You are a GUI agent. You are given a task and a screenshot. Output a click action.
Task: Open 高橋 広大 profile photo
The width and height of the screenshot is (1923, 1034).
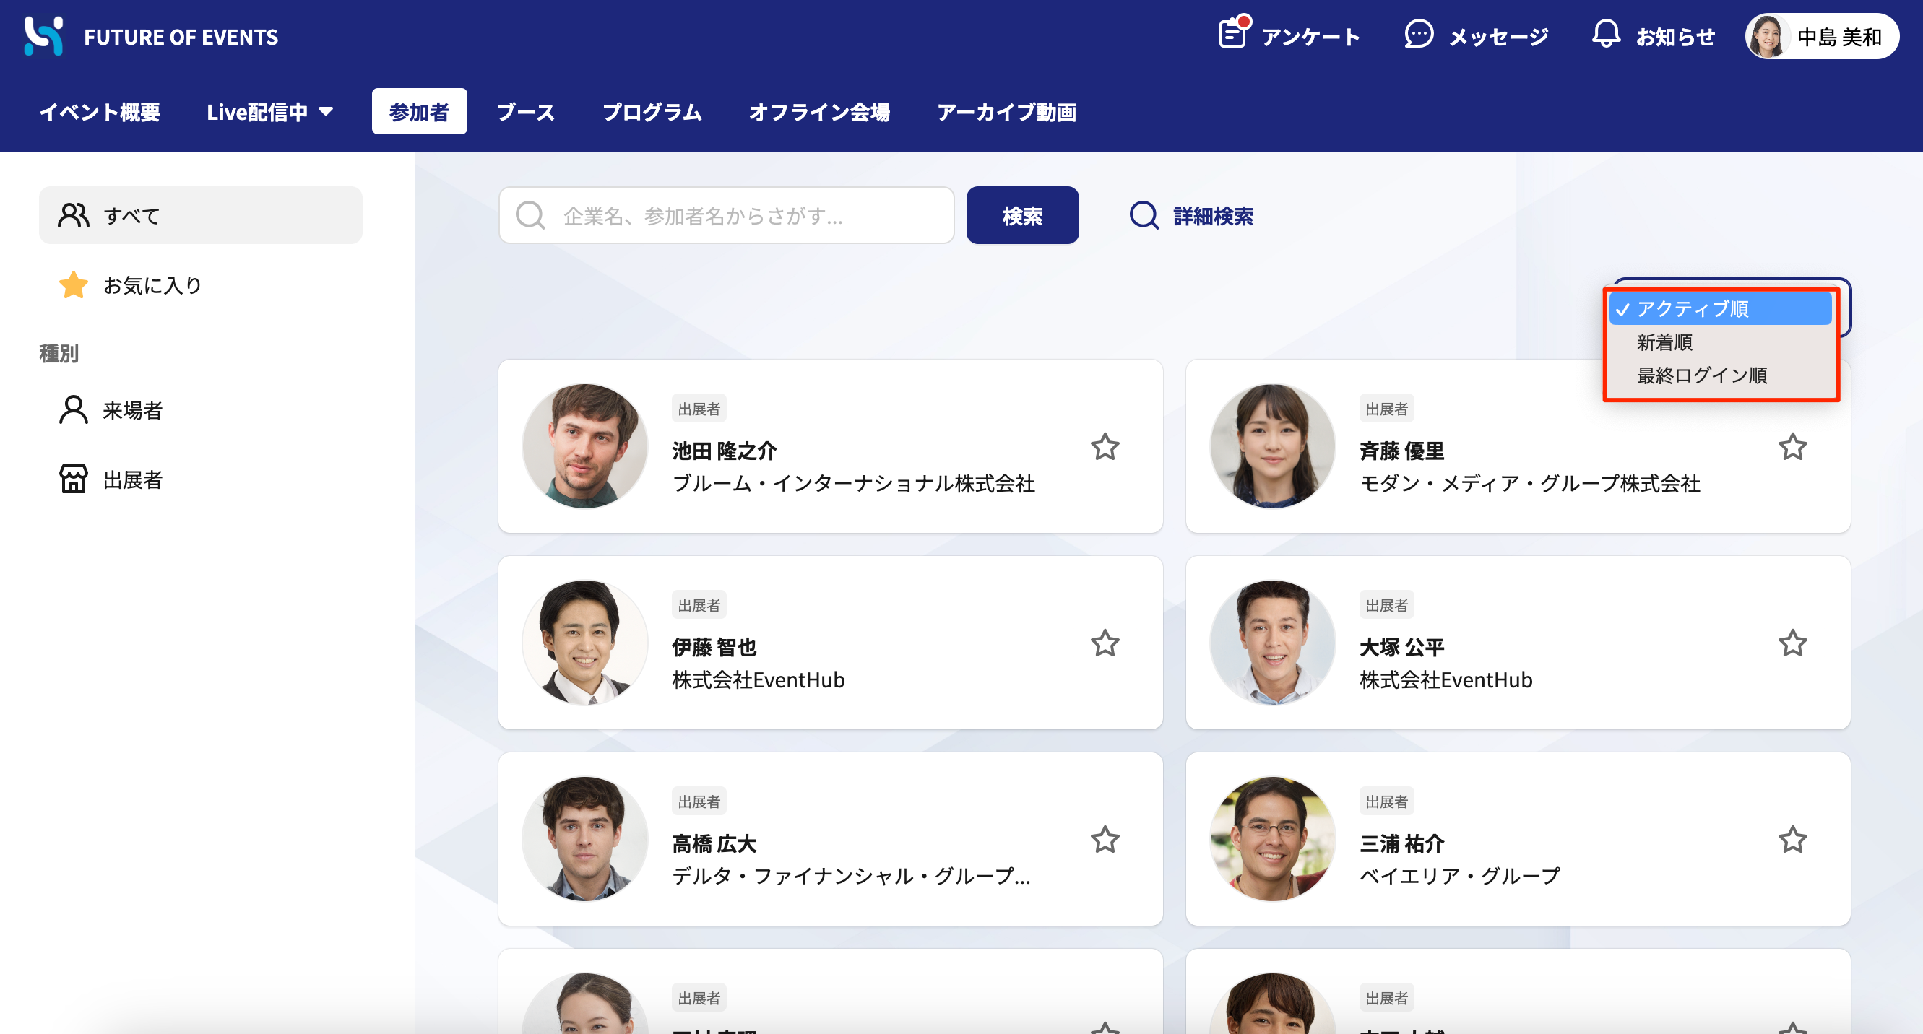coord(584,838)
